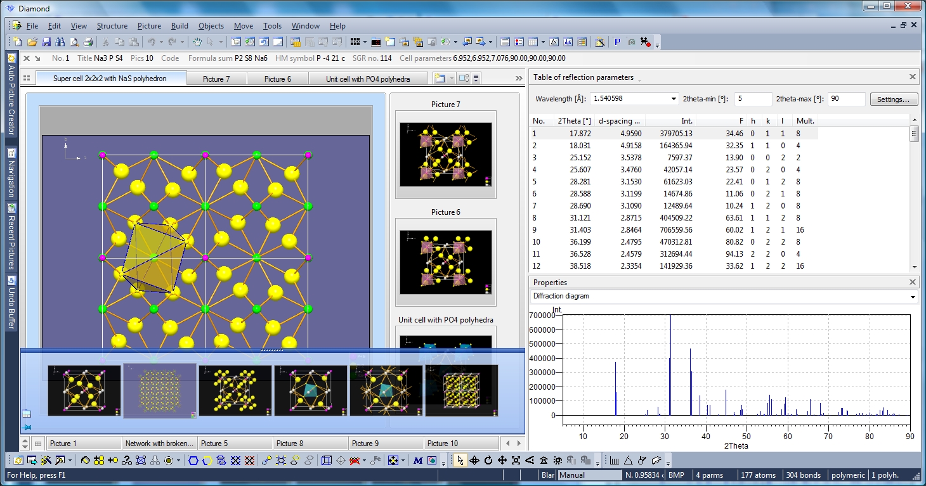The image size is (926, 486).
Task: Switch to the Picture 6 tab
Action: point(278,79)
